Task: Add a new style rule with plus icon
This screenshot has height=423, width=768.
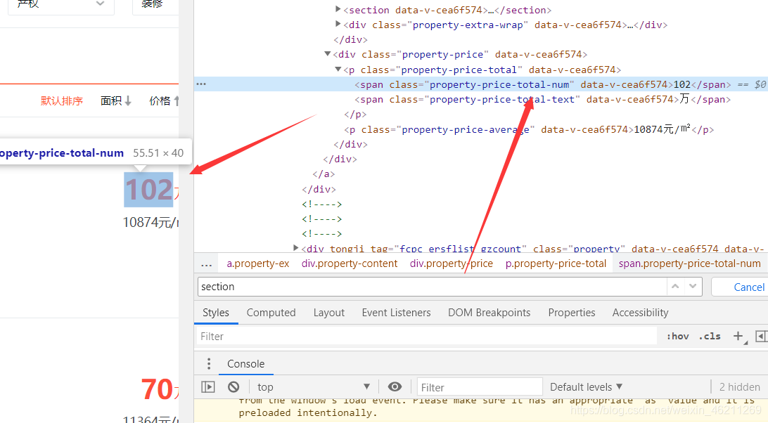Action: click(738, 336)
